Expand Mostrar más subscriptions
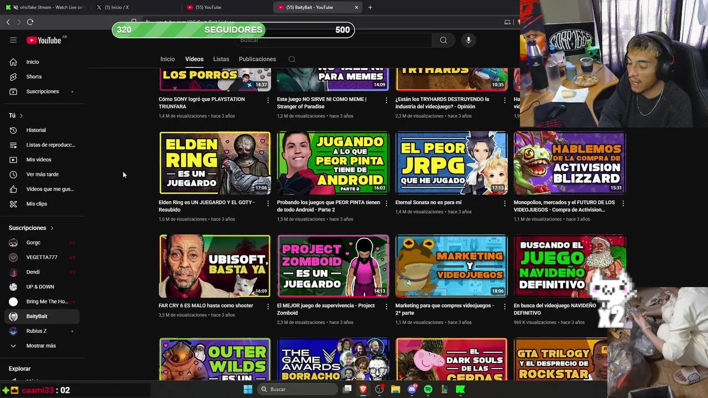Viewport: 708px width, 398px height. pos(42,345)
